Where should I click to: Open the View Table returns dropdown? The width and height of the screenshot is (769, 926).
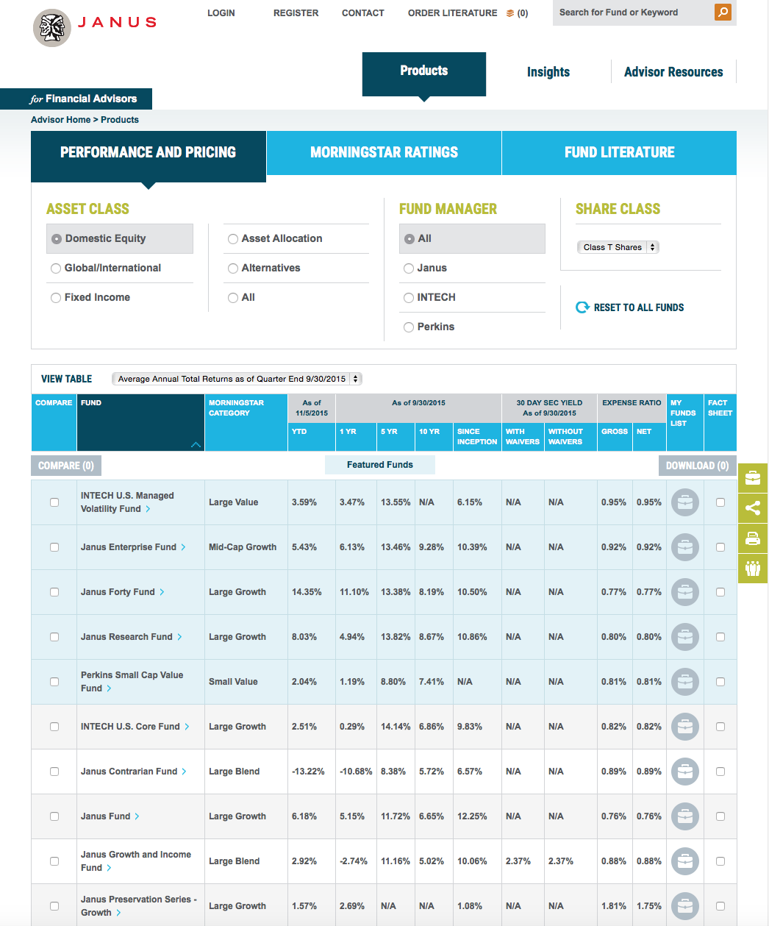pos(237,379)
